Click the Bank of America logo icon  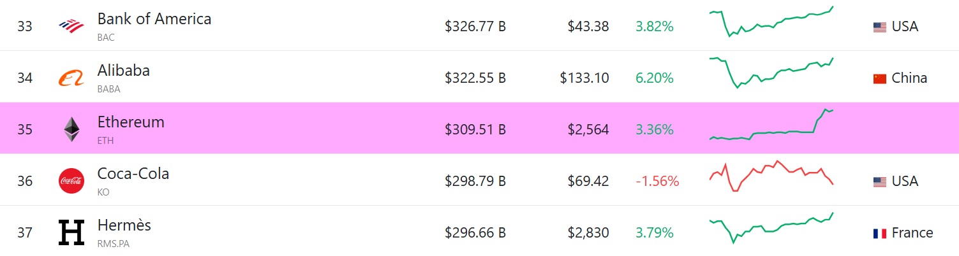71,26
